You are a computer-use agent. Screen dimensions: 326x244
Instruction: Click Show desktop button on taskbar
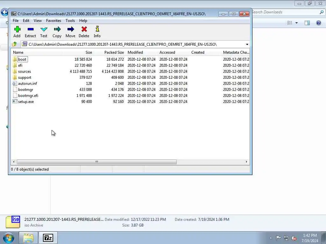[x=324, y=238]
